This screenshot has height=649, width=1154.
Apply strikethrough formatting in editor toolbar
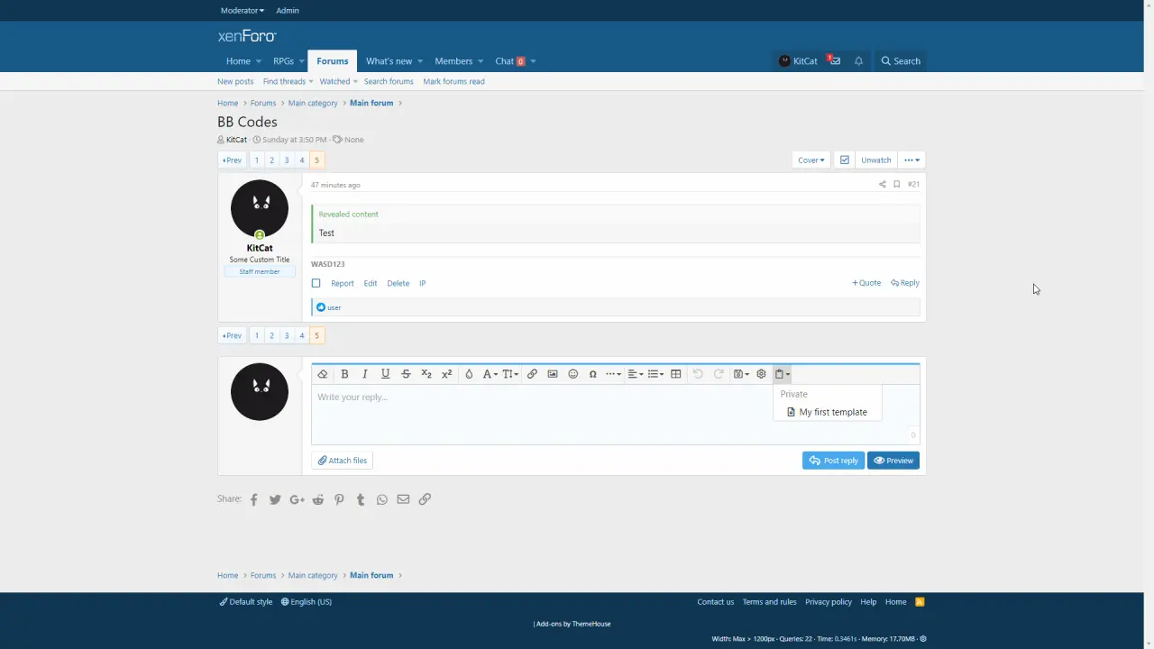(406, 374)
